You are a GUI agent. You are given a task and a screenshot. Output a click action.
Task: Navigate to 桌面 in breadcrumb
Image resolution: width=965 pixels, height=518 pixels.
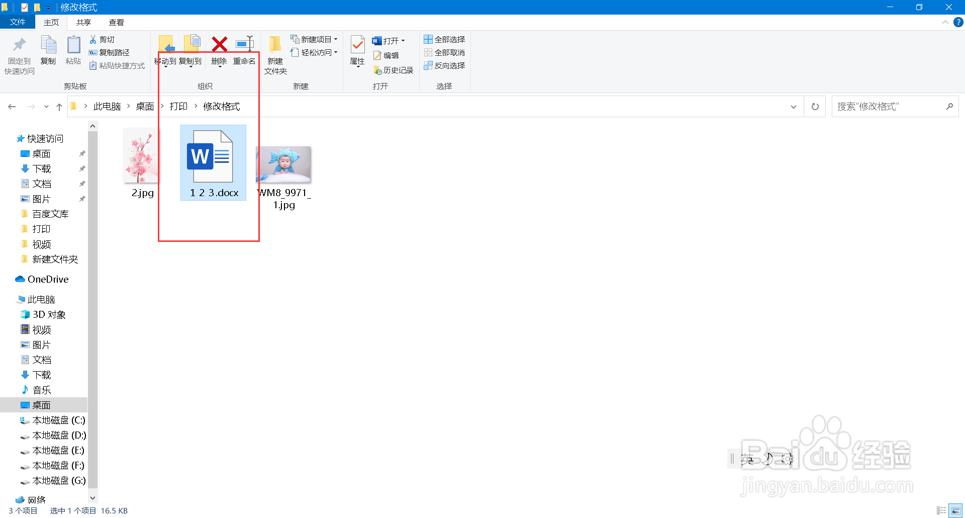[x=145, y=106]
